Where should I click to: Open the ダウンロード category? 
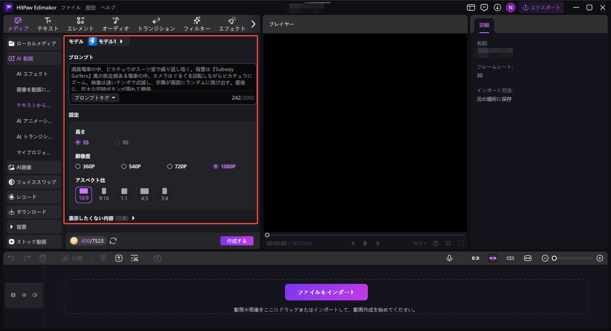point(34,212)
